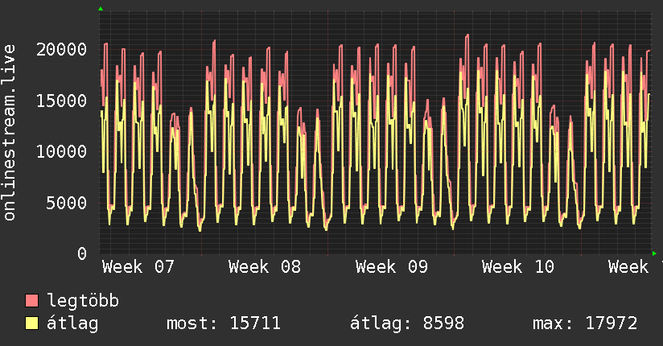Click the 20000 y-axis value
Image resolution: width=663 pixels, height=346 pixels.
(x=62, y=49)
